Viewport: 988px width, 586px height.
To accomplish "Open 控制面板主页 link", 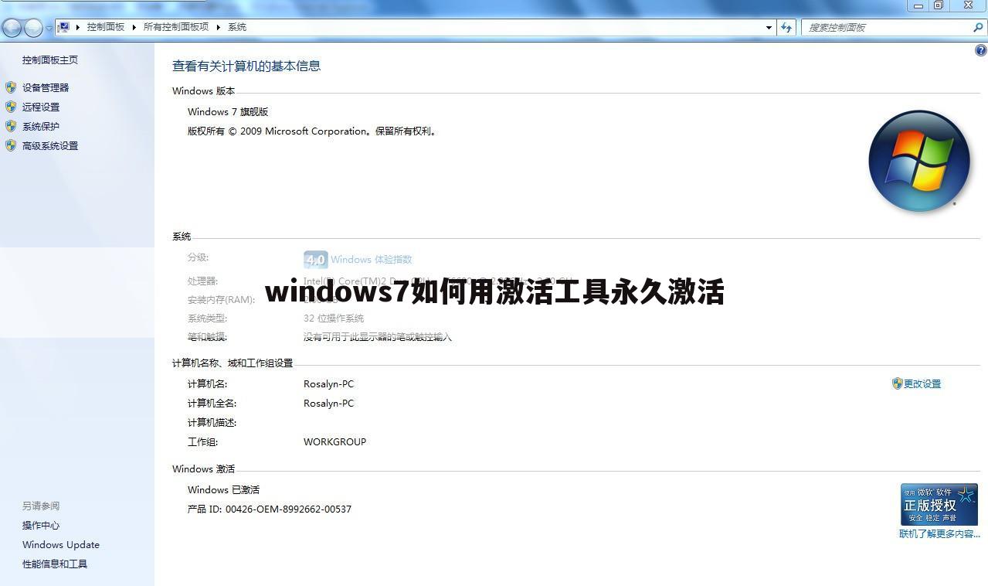I will tap(50, 60).
